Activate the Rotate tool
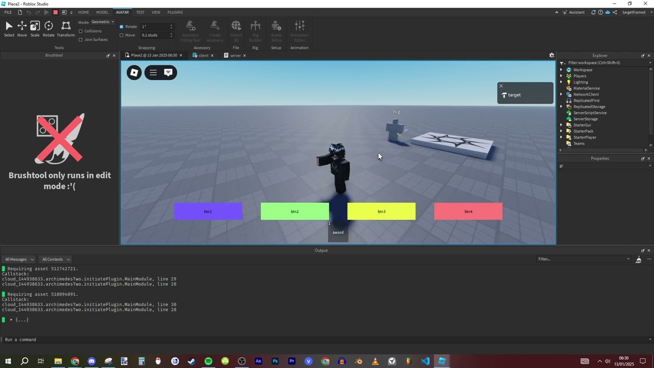Viewport: 654px width, 368px height. [x=49, y=29]
